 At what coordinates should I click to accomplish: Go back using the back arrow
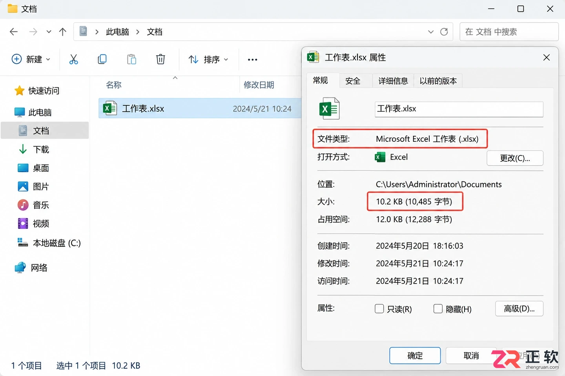[x=14, y=32]
